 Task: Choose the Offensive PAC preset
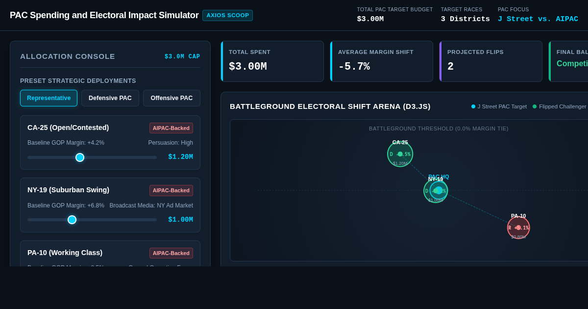pyautogui.click(x=171, y=98)
